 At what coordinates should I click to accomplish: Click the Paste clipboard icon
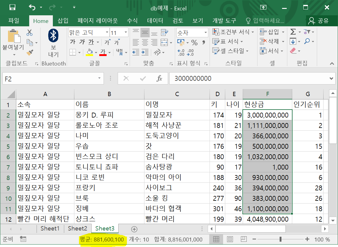(14, 36)
